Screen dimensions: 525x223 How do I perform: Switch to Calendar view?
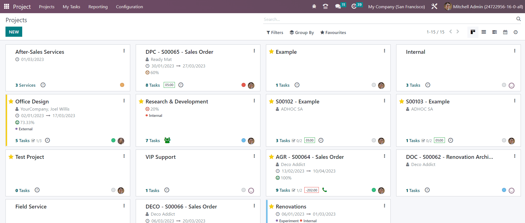click(505, 32)
